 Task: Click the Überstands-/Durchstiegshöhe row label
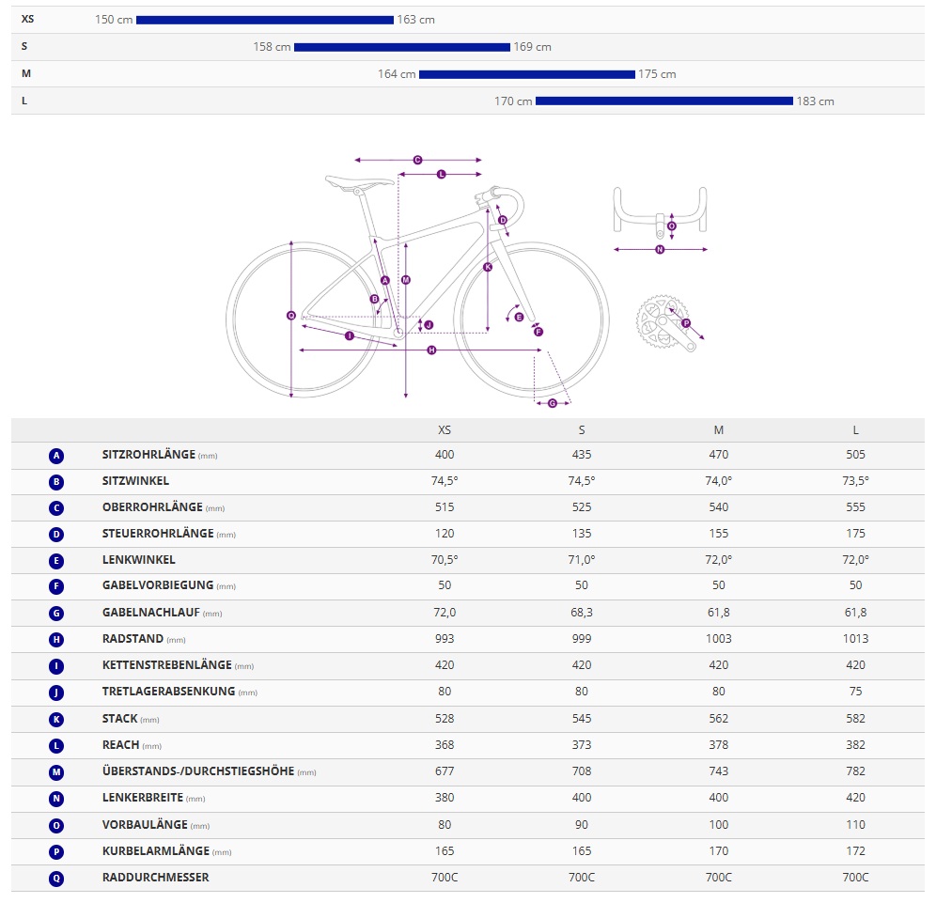197,771
